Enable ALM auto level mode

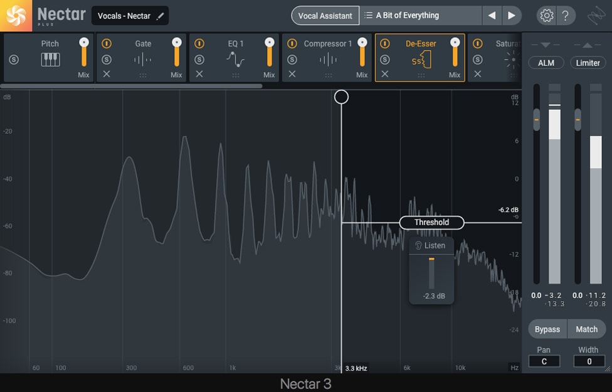[x=546, y=63]
